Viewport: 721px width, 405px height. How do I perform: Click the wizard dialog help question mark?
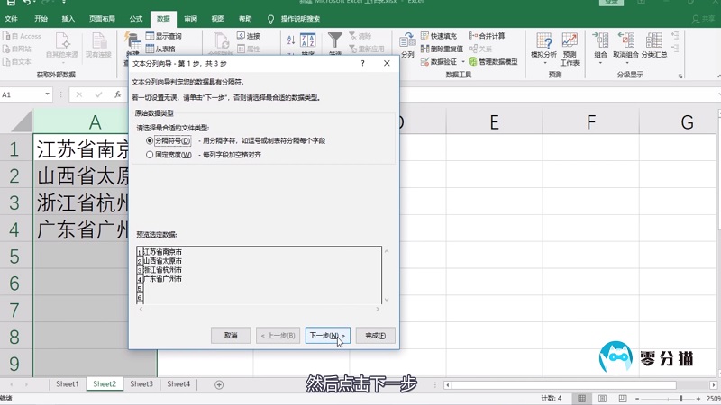tap(362, 64)
